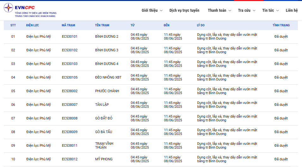
Task: Select the GÒ ĐẤT ĐỎ station name
Action: (x=104, y=118)
